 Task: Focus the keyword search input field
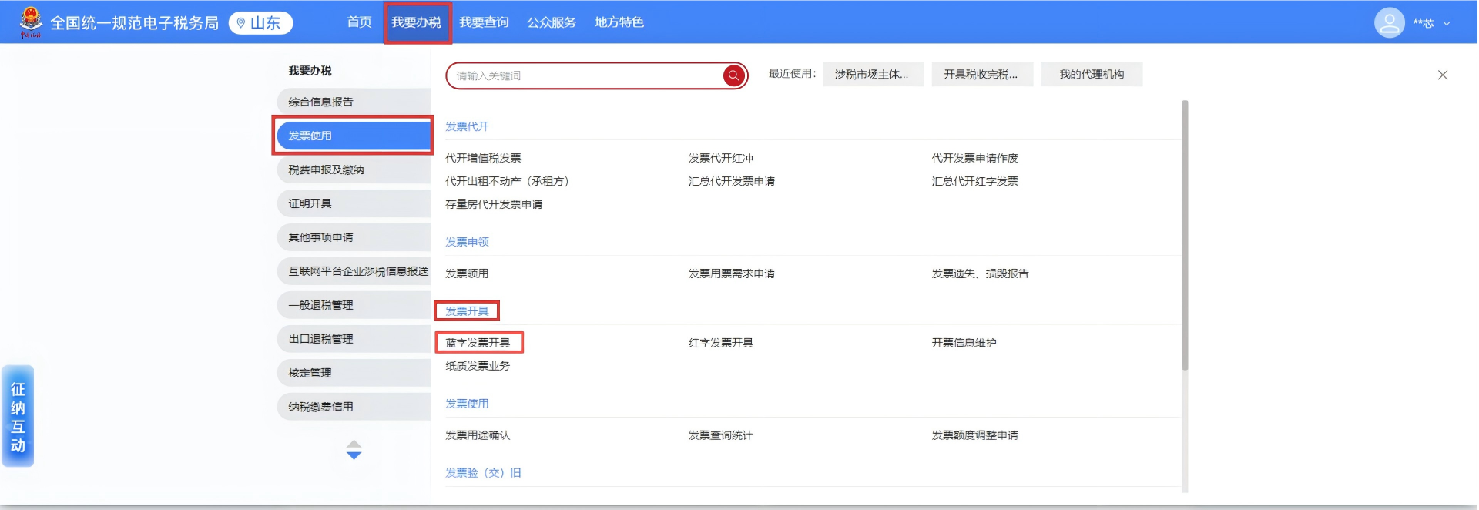585,75
